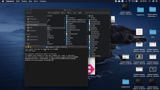The height and width of the screenshot is (90, 160).
Task: Open Spotlight search in menu bar
Action: 149,1
